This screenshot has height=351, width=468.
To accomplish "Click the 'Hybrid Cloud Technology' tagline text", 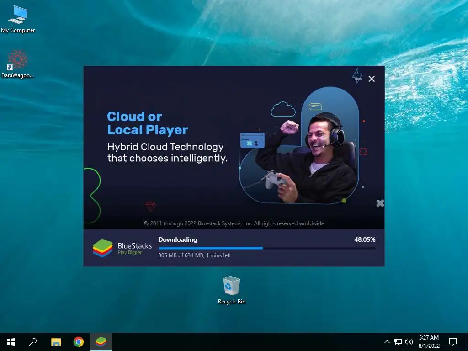I will click(x=167, y=153).
